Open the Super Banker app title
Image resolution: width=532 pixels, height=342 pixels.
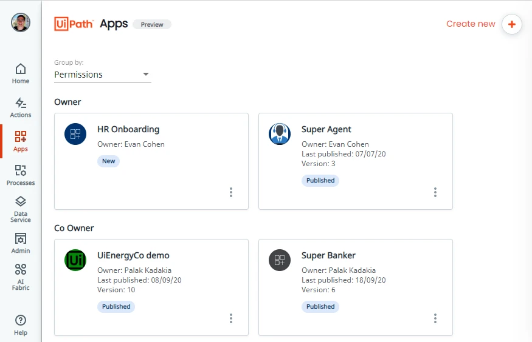(328, 255)
